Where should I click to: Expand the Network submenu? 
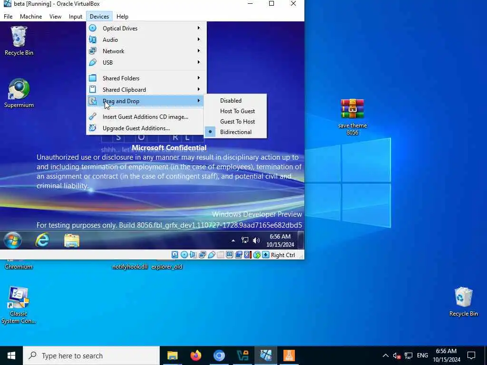pyautogui.click(x=146, y=51)
